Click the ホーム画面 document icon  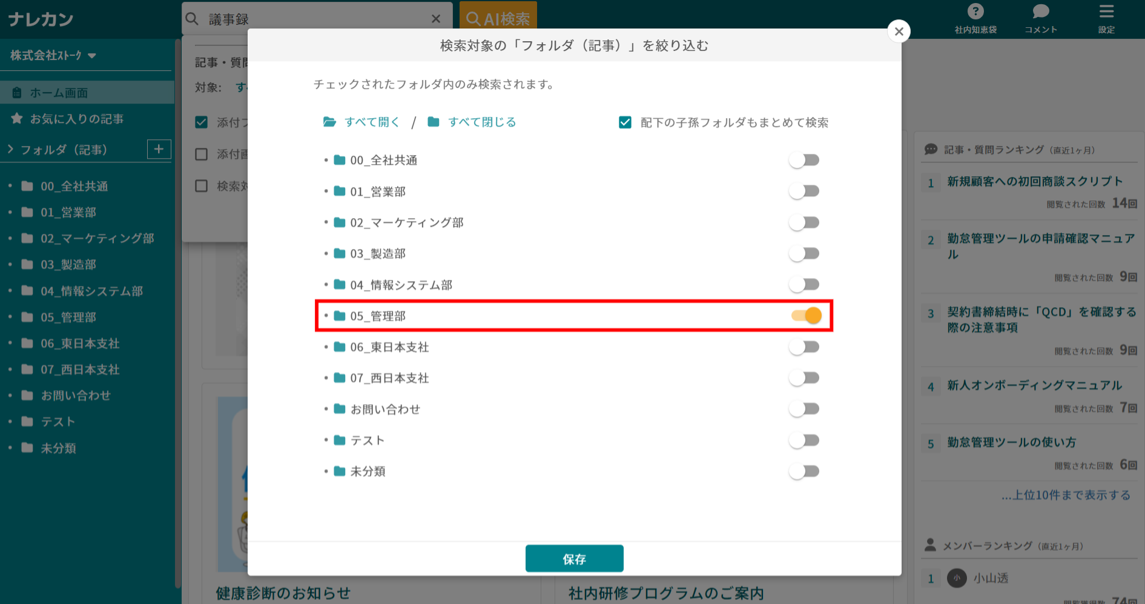17,92
